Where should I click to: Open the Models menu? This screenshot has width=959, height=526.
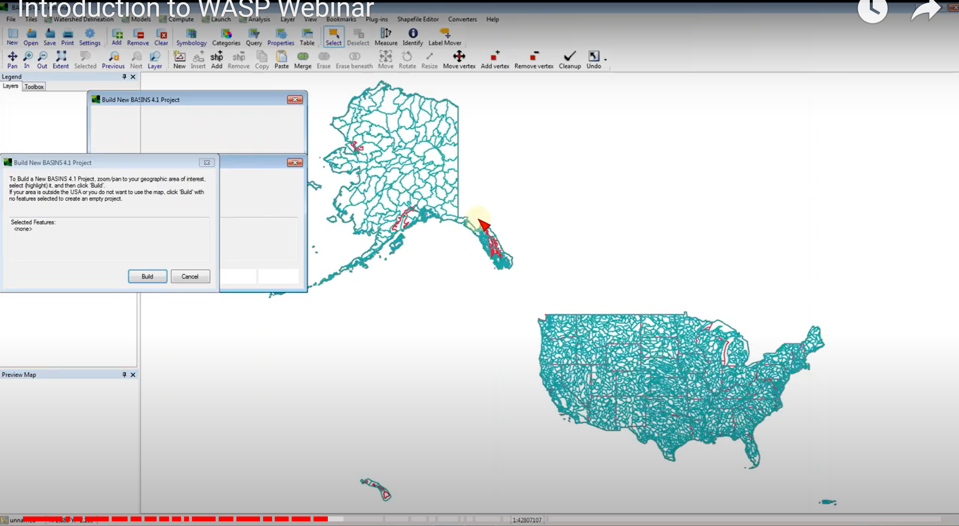point(137,19)
